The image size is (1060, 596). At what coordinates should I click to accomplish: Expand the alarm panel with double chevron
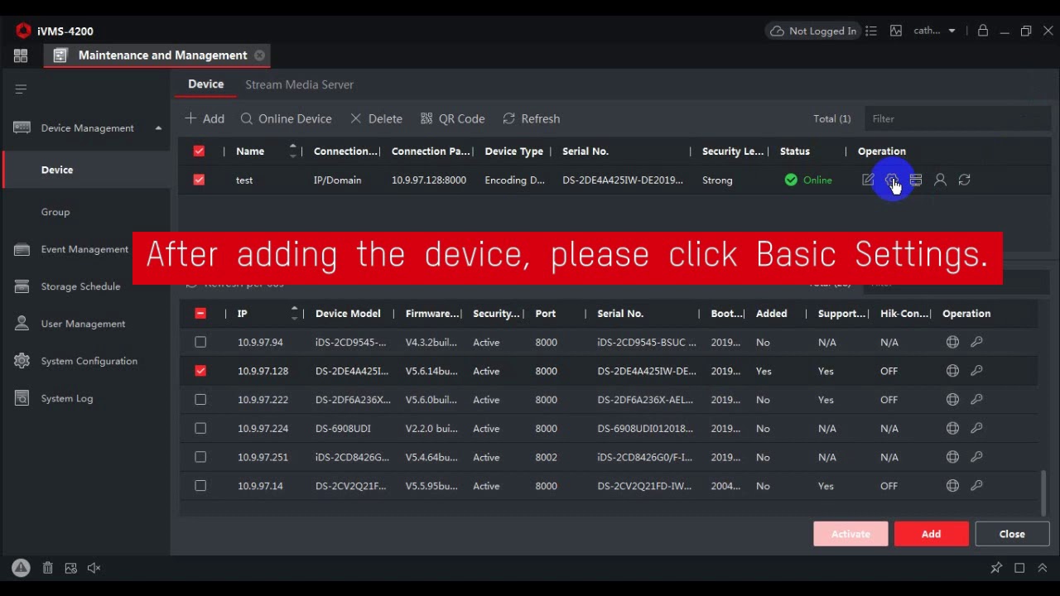[1043, 568]
